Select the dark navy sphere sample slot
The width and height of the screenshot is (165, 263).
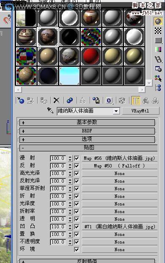tap(48, 76)
